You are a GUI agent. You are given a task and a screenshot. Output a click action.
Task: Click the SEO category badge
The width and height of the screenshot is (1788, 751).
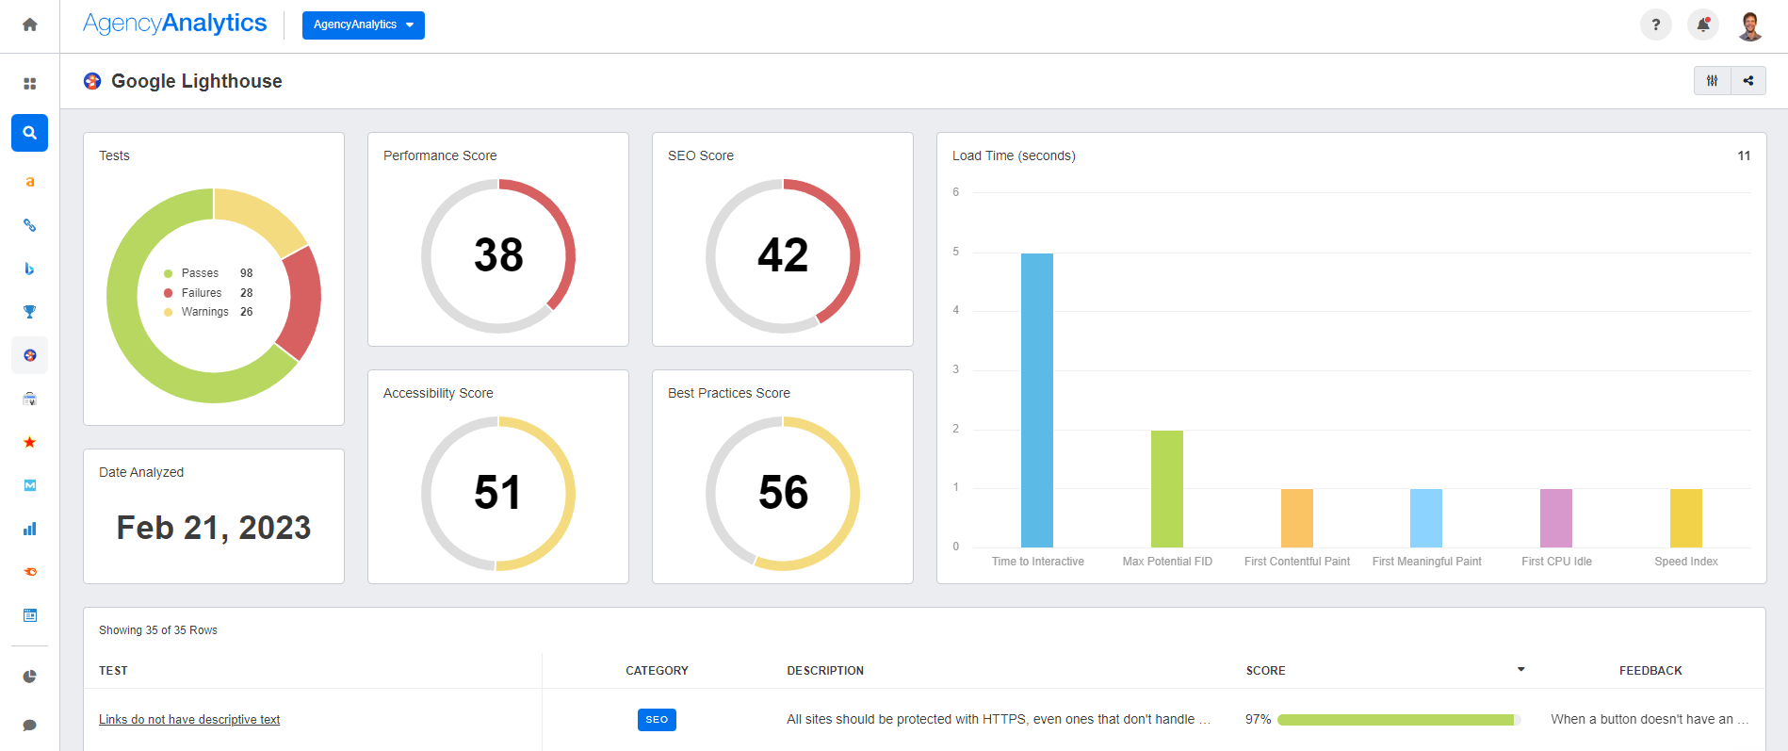(657, 720)
